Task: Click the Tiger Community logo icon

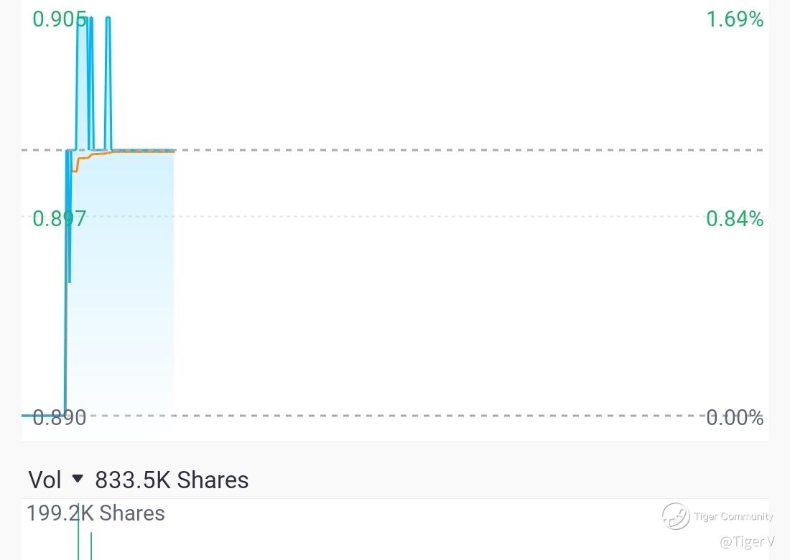Action: [675, 515]
